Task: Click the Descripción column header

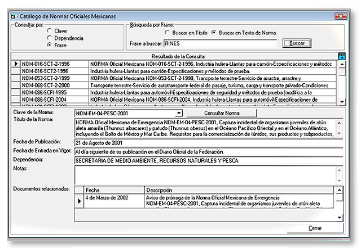Action: [239, 190]
